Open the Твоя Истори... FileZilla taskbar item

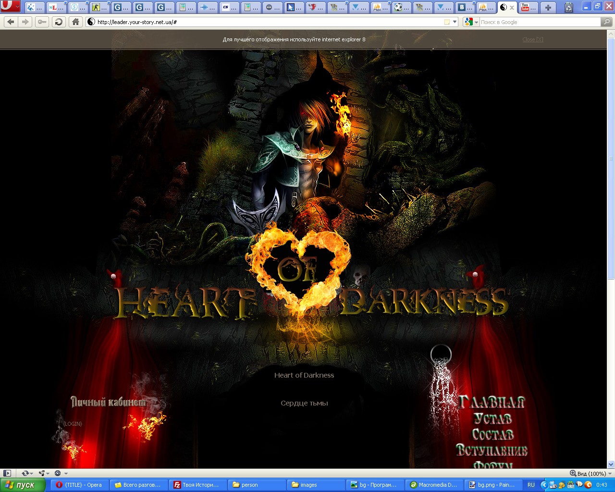coord(197,485)
